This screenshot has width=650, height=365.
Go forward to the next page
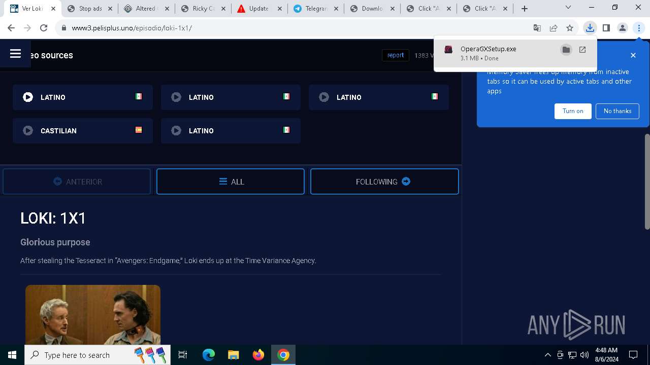[x=27, y=28]
